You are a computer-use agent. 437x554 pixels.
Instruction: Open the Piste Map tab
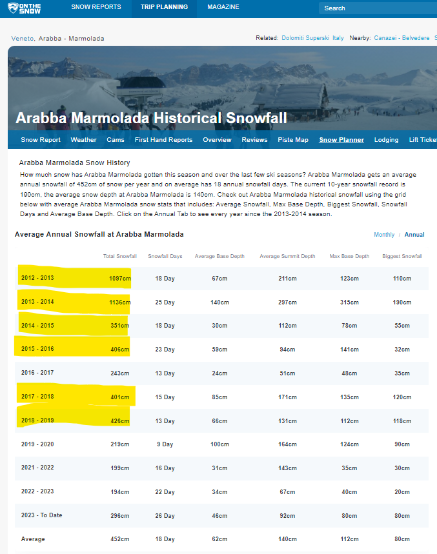tap(293, 139)
